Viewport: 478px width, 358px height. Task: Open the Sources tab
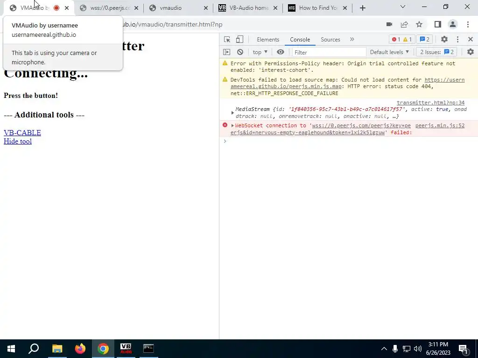(330, 40)
